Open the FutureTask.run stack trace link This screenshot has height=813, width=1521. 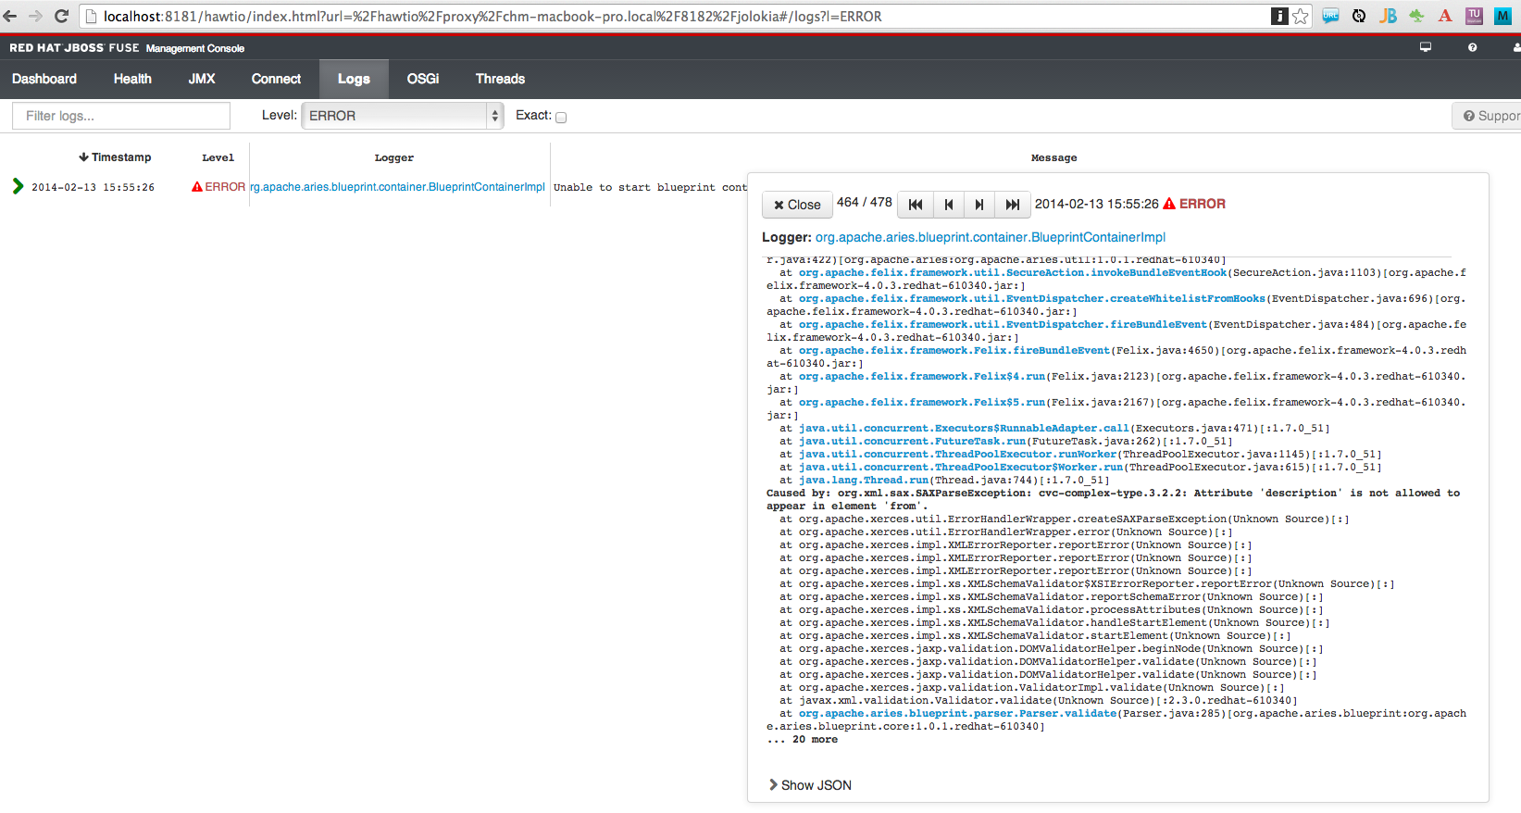point(912,442)
